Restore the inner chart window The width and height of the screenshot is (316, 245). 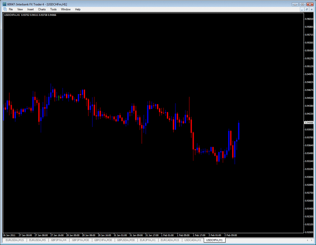click(x=307, y=9)
